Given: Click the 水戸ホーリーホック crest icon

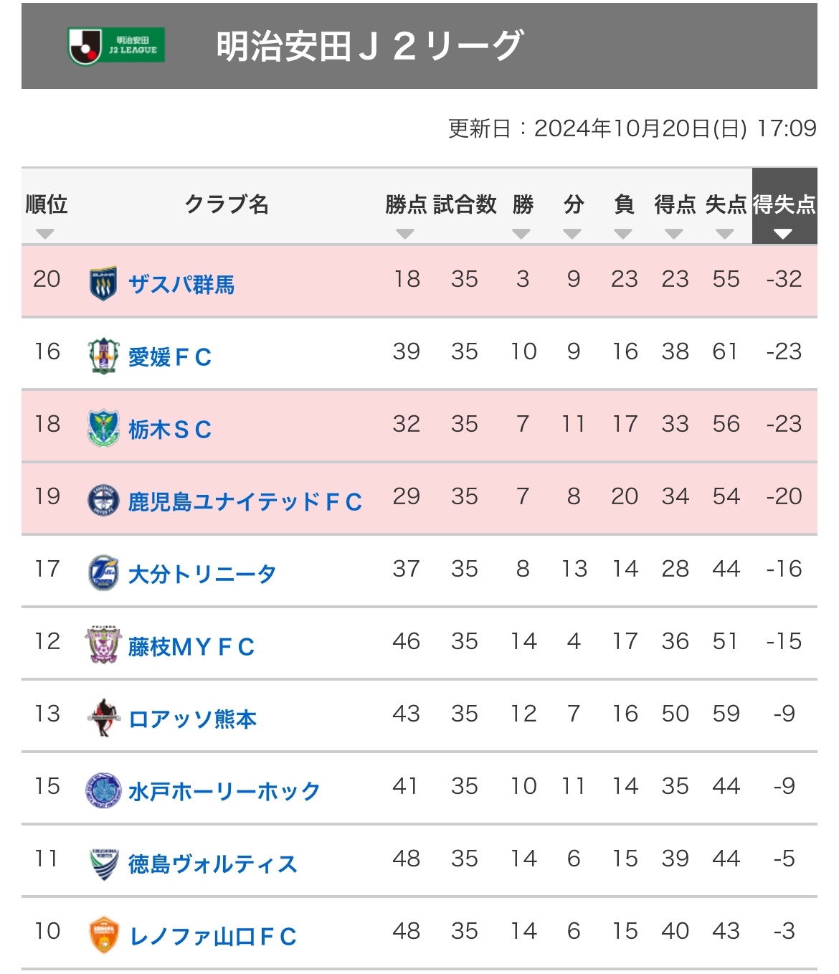Looking at the screenshot, I should click(103, 790).
